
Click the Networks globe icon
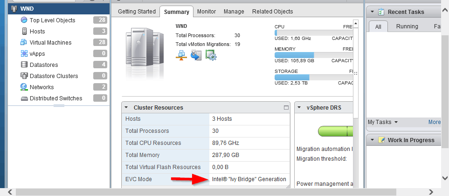click(x=24, y=87)
